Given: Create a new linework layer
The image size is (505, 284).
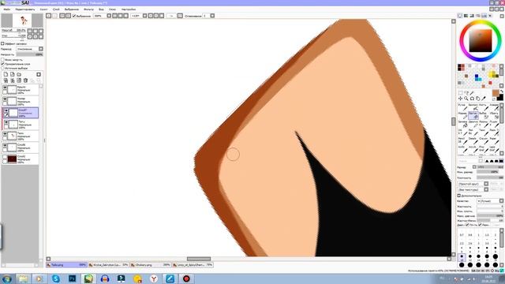Looking at the screenshot, I should 13,74.
